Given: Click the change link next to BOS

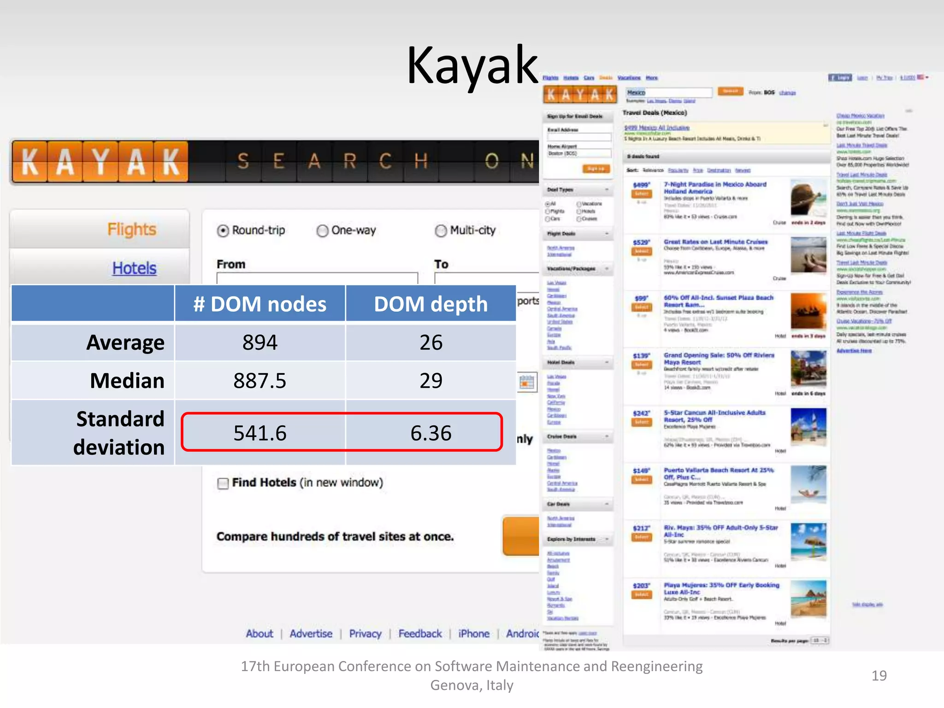Looking at the screenshot, I should click(x=787, y=93).
